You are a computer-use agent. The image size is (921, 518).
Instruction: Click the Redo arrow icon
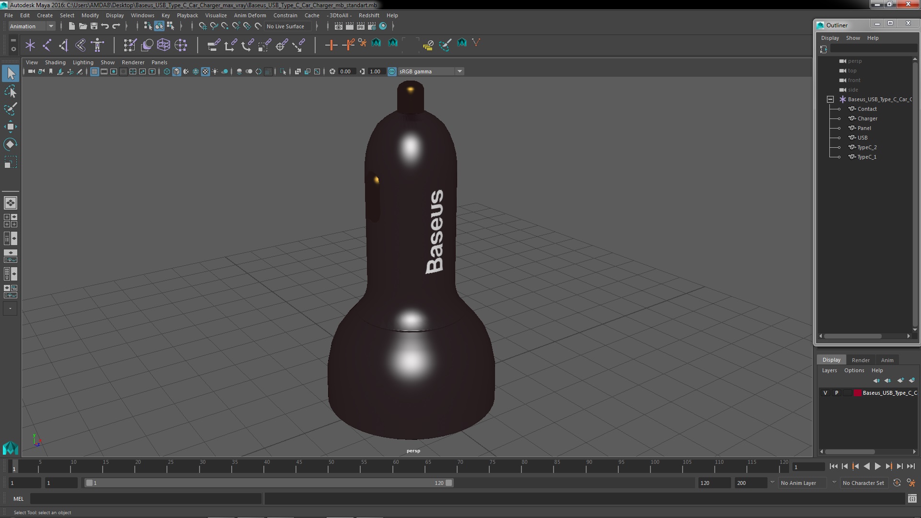coord(116,26)
